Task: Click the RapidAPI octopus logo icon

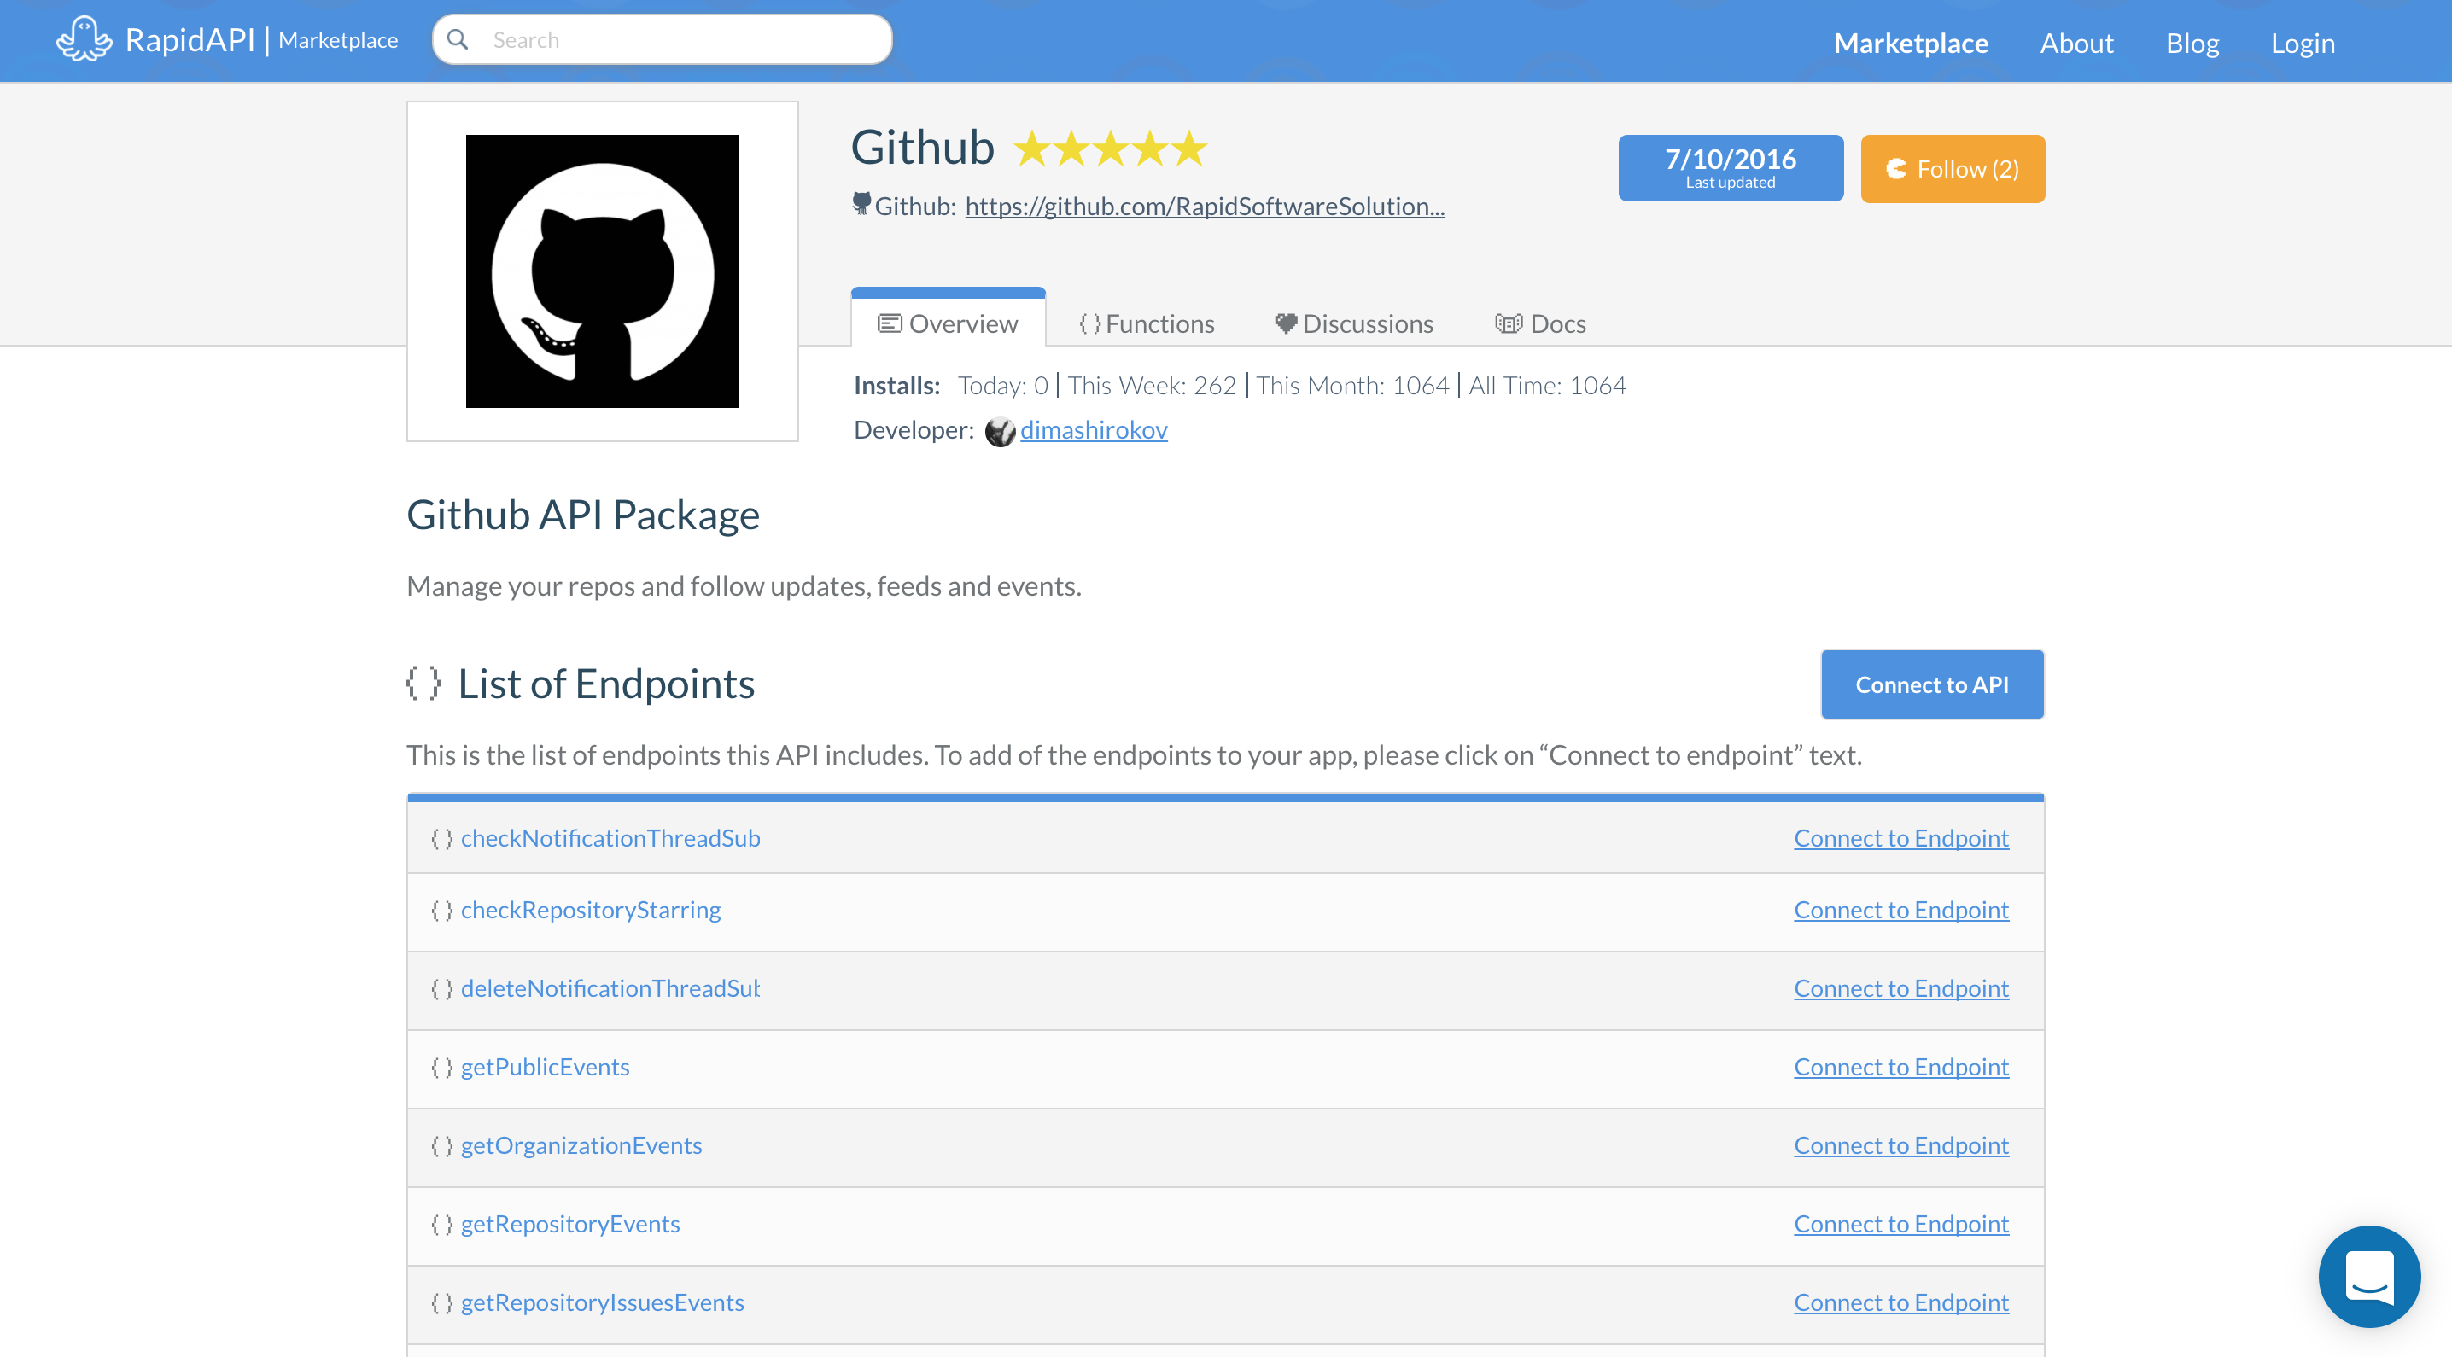Action: [84, 39]
